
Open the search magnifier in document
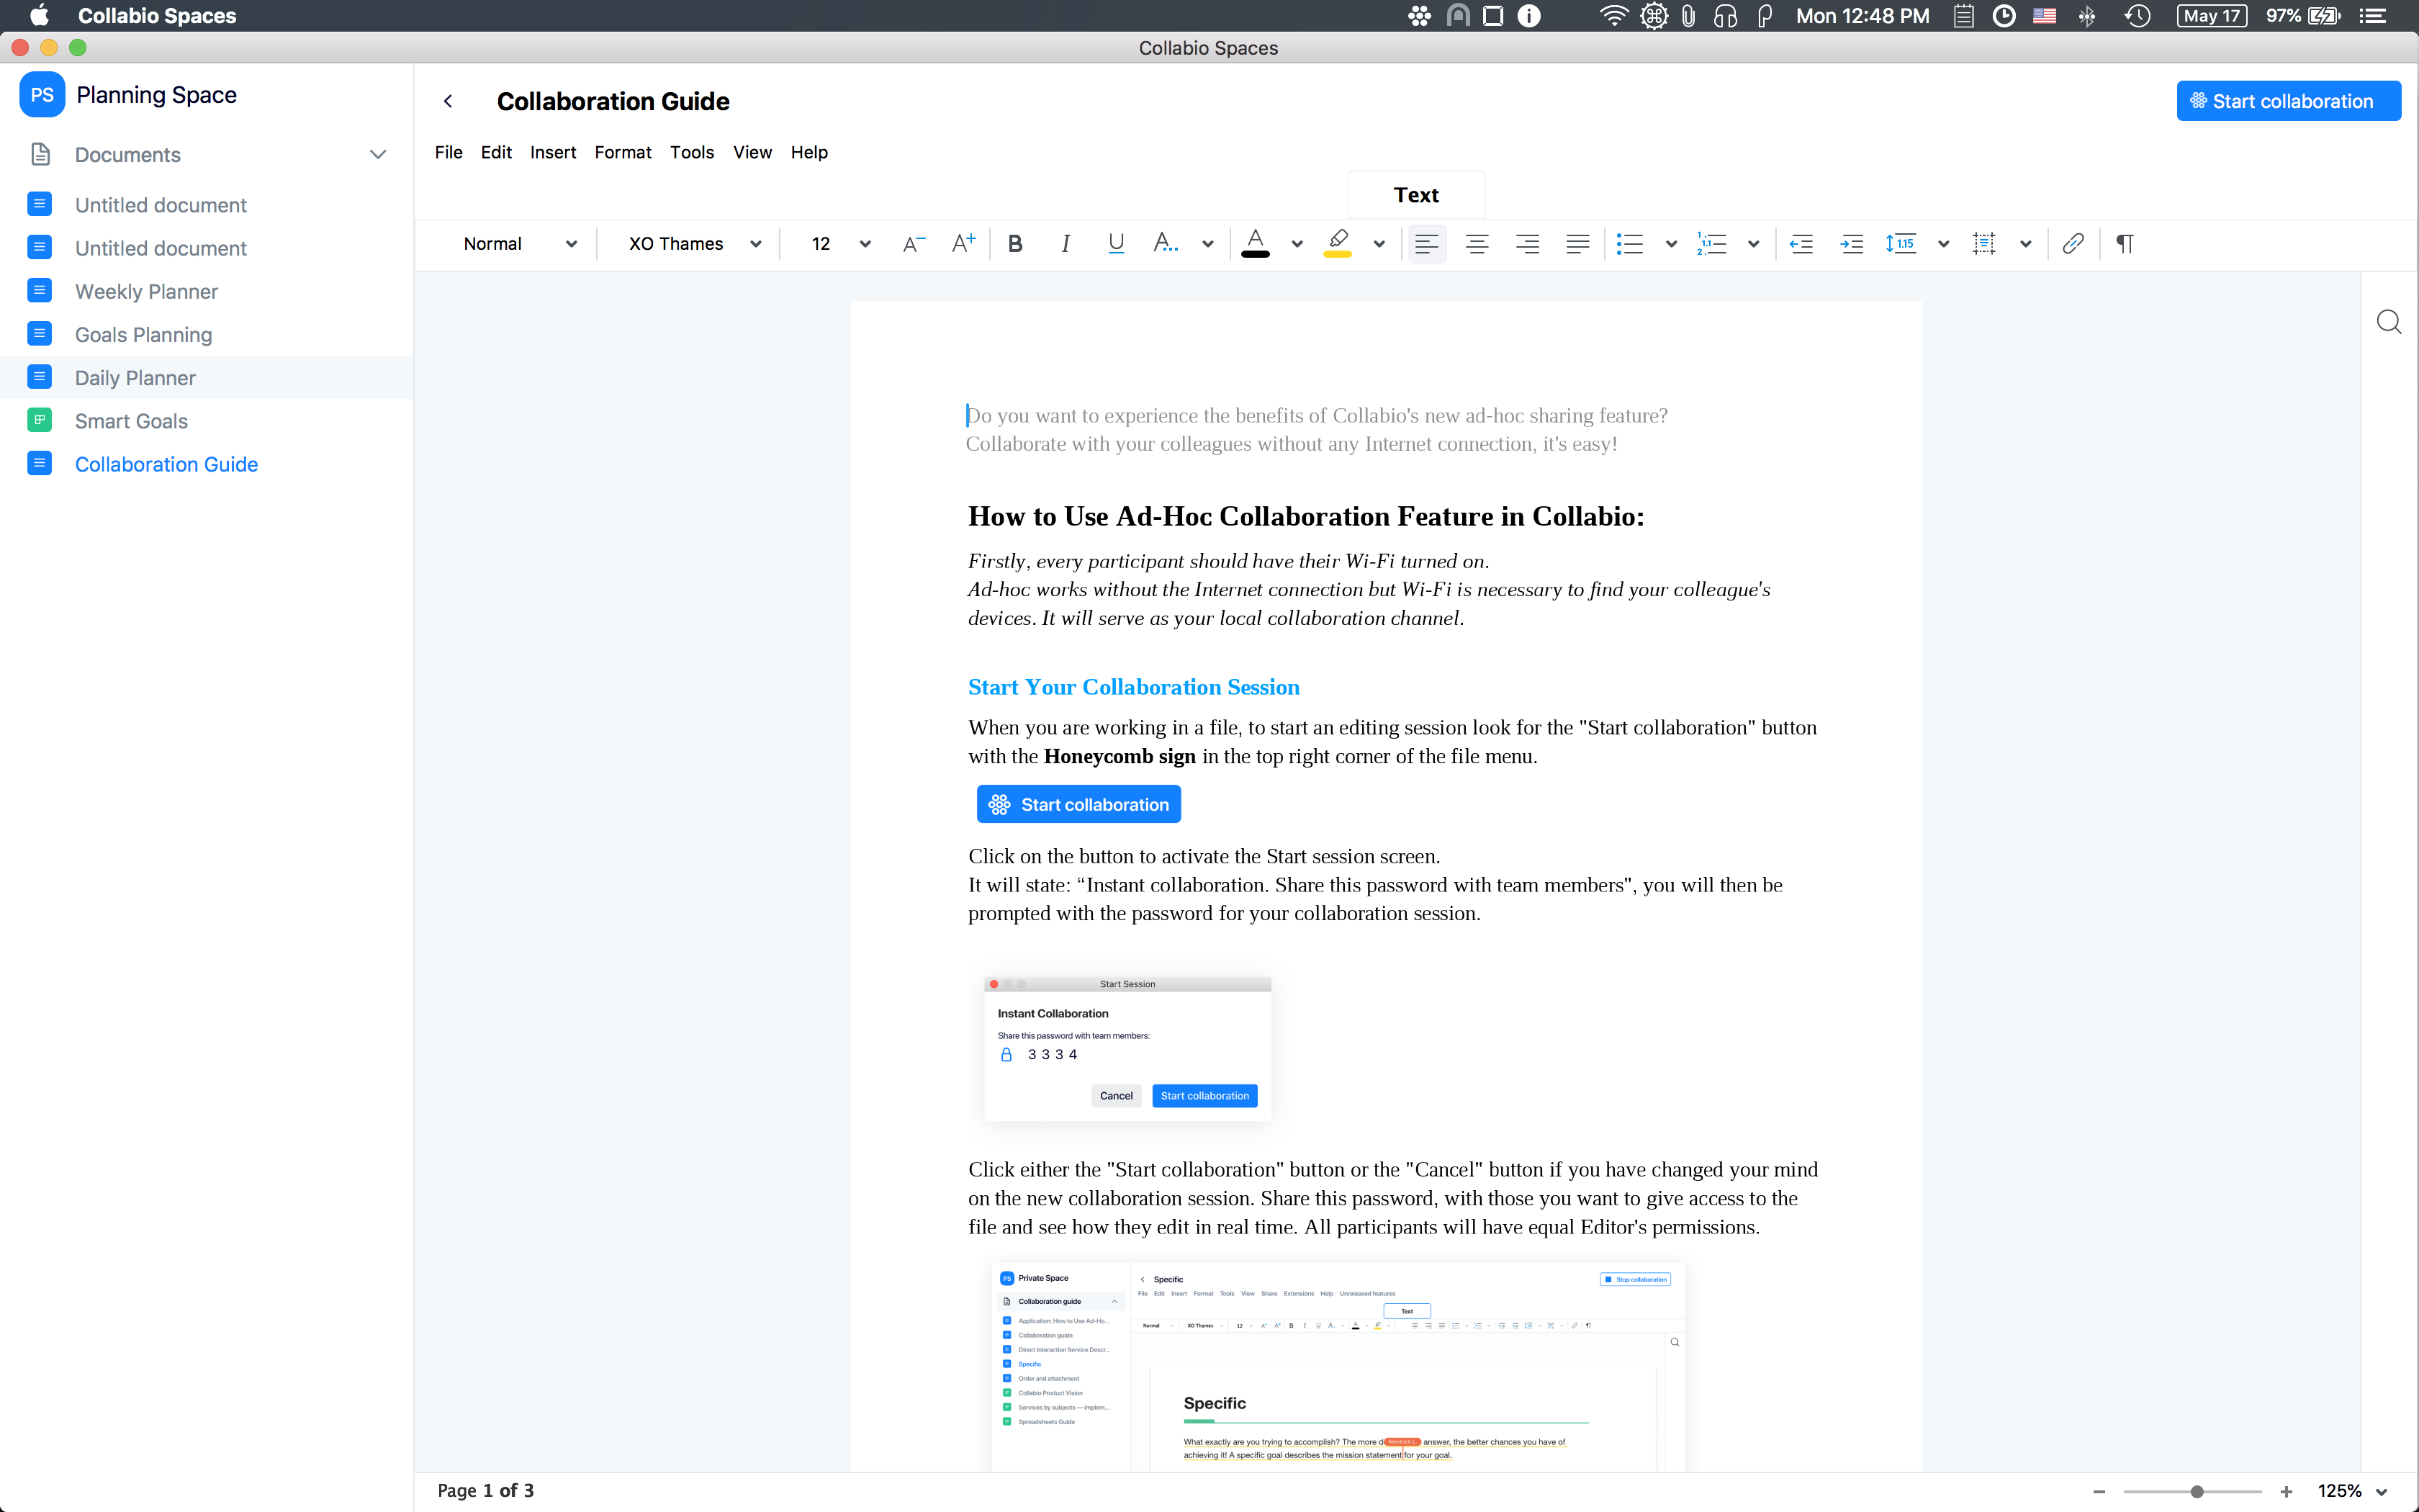coord(2388,322)
